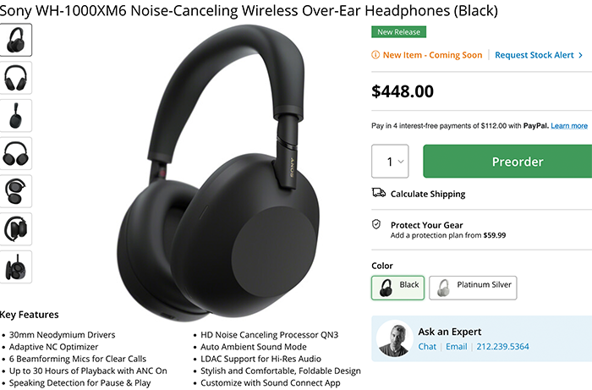592x390 pixels.
Task: Select the Black color option
Action: point(398,288)
